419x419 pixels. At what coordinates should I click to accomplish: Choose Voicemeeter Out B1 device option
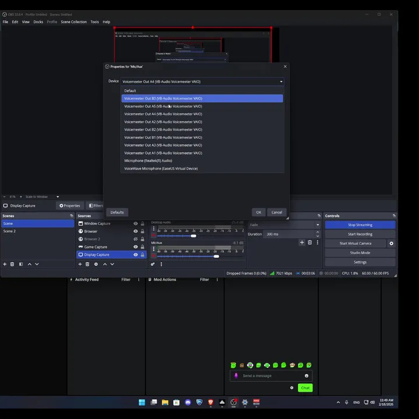pyautogui.click(x=202, y=137)
